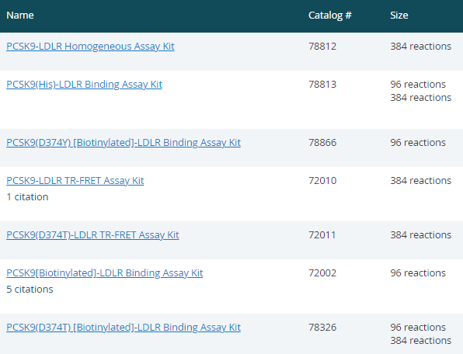The height and width of the screenshot is (354, 463).
Task: Open PCSK9(D374T)-LDLR TR-FRET Assay Kit link
Action: pos(92,234)
